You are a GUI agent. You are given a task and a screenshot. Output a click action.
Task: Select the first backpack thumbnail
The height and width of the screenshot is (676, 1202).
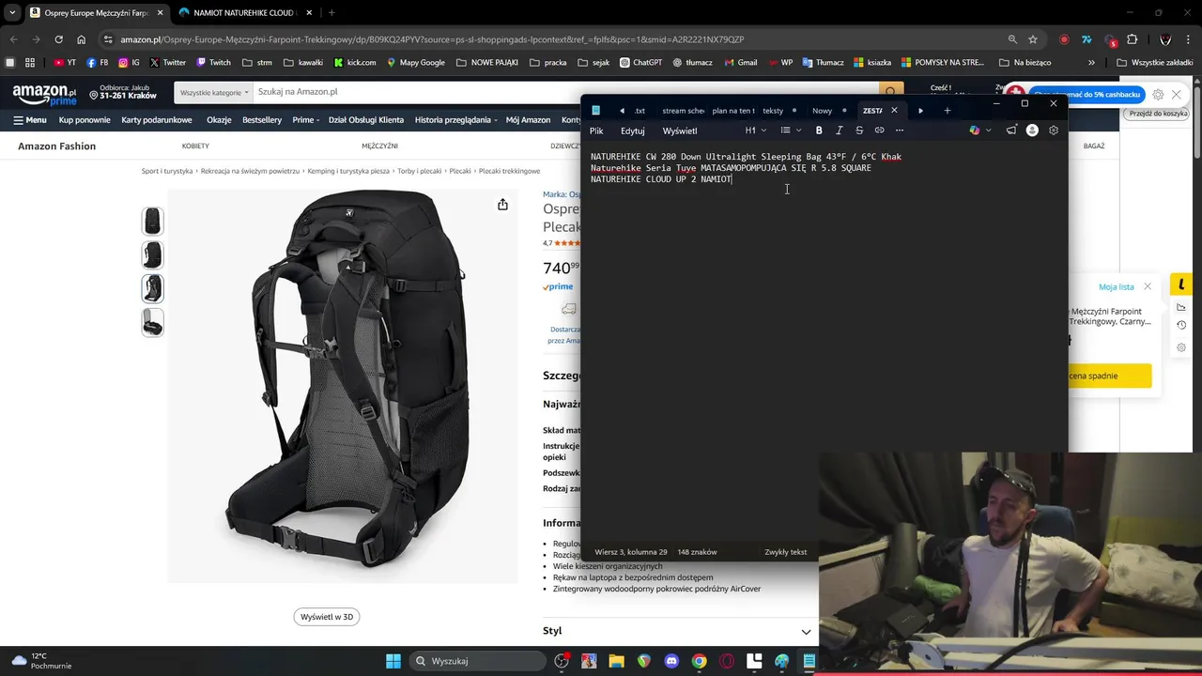152,222
